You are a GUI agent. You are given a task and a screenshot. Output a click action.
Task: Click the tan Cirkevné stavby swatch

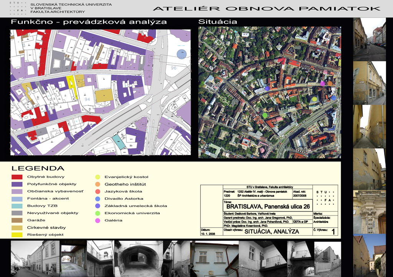coord(17,228)
